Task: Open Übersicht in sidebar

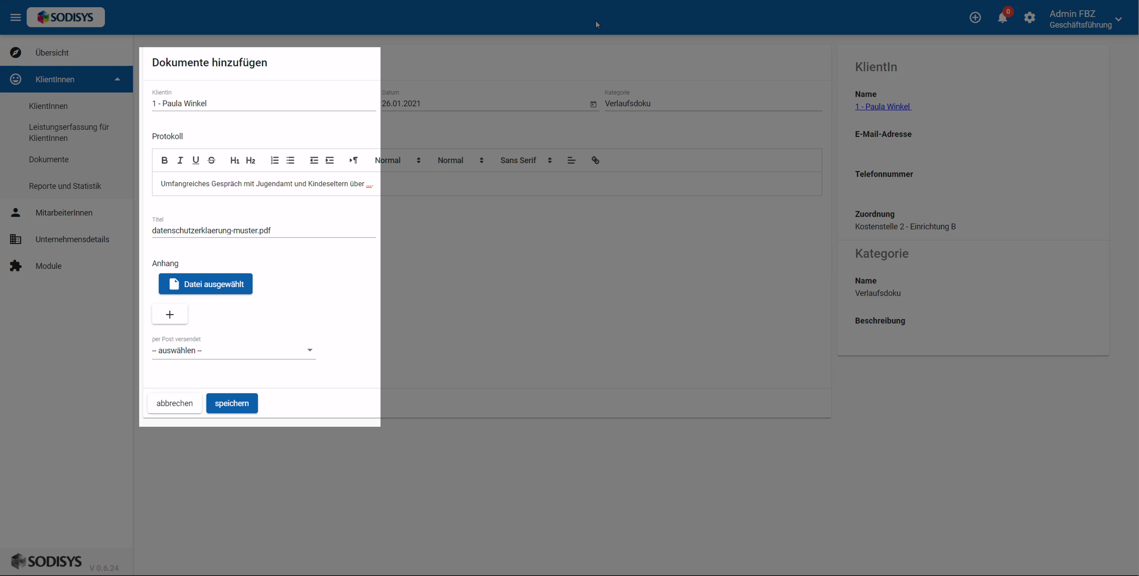Action: tap(66, 53)
